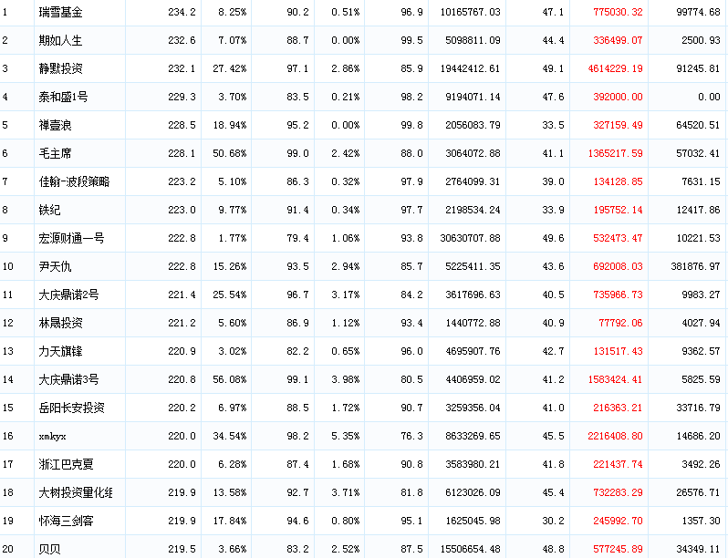Select the name 瑞雪基金 in row 1
Image resolution: width=728 pixels, height=558 pixels.
(60, 12)
